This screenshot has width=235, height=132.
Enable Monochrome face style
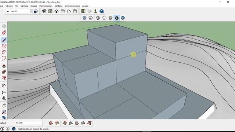pyautogui.click(x=123, y=18)
